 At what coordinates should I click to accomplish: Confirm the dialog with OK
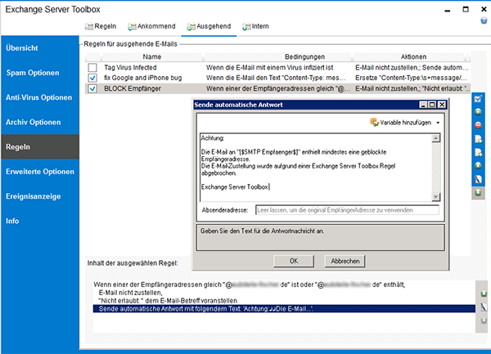294,261
